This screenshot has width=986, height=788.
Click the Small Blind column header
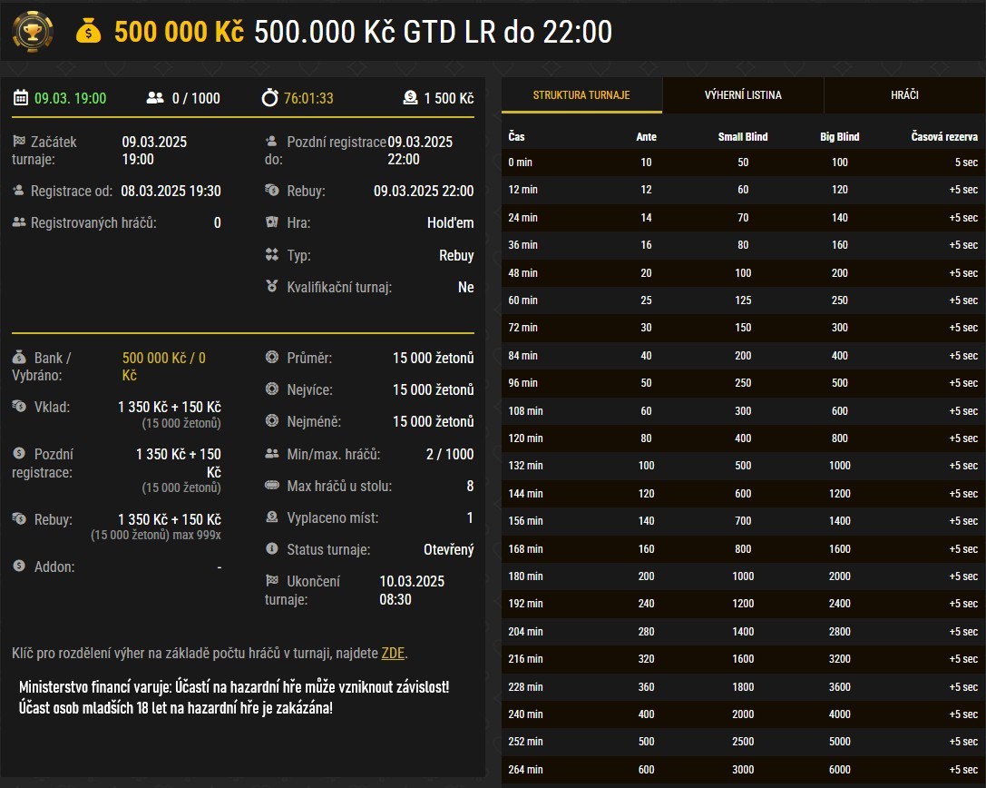click(x=743, y=136)
